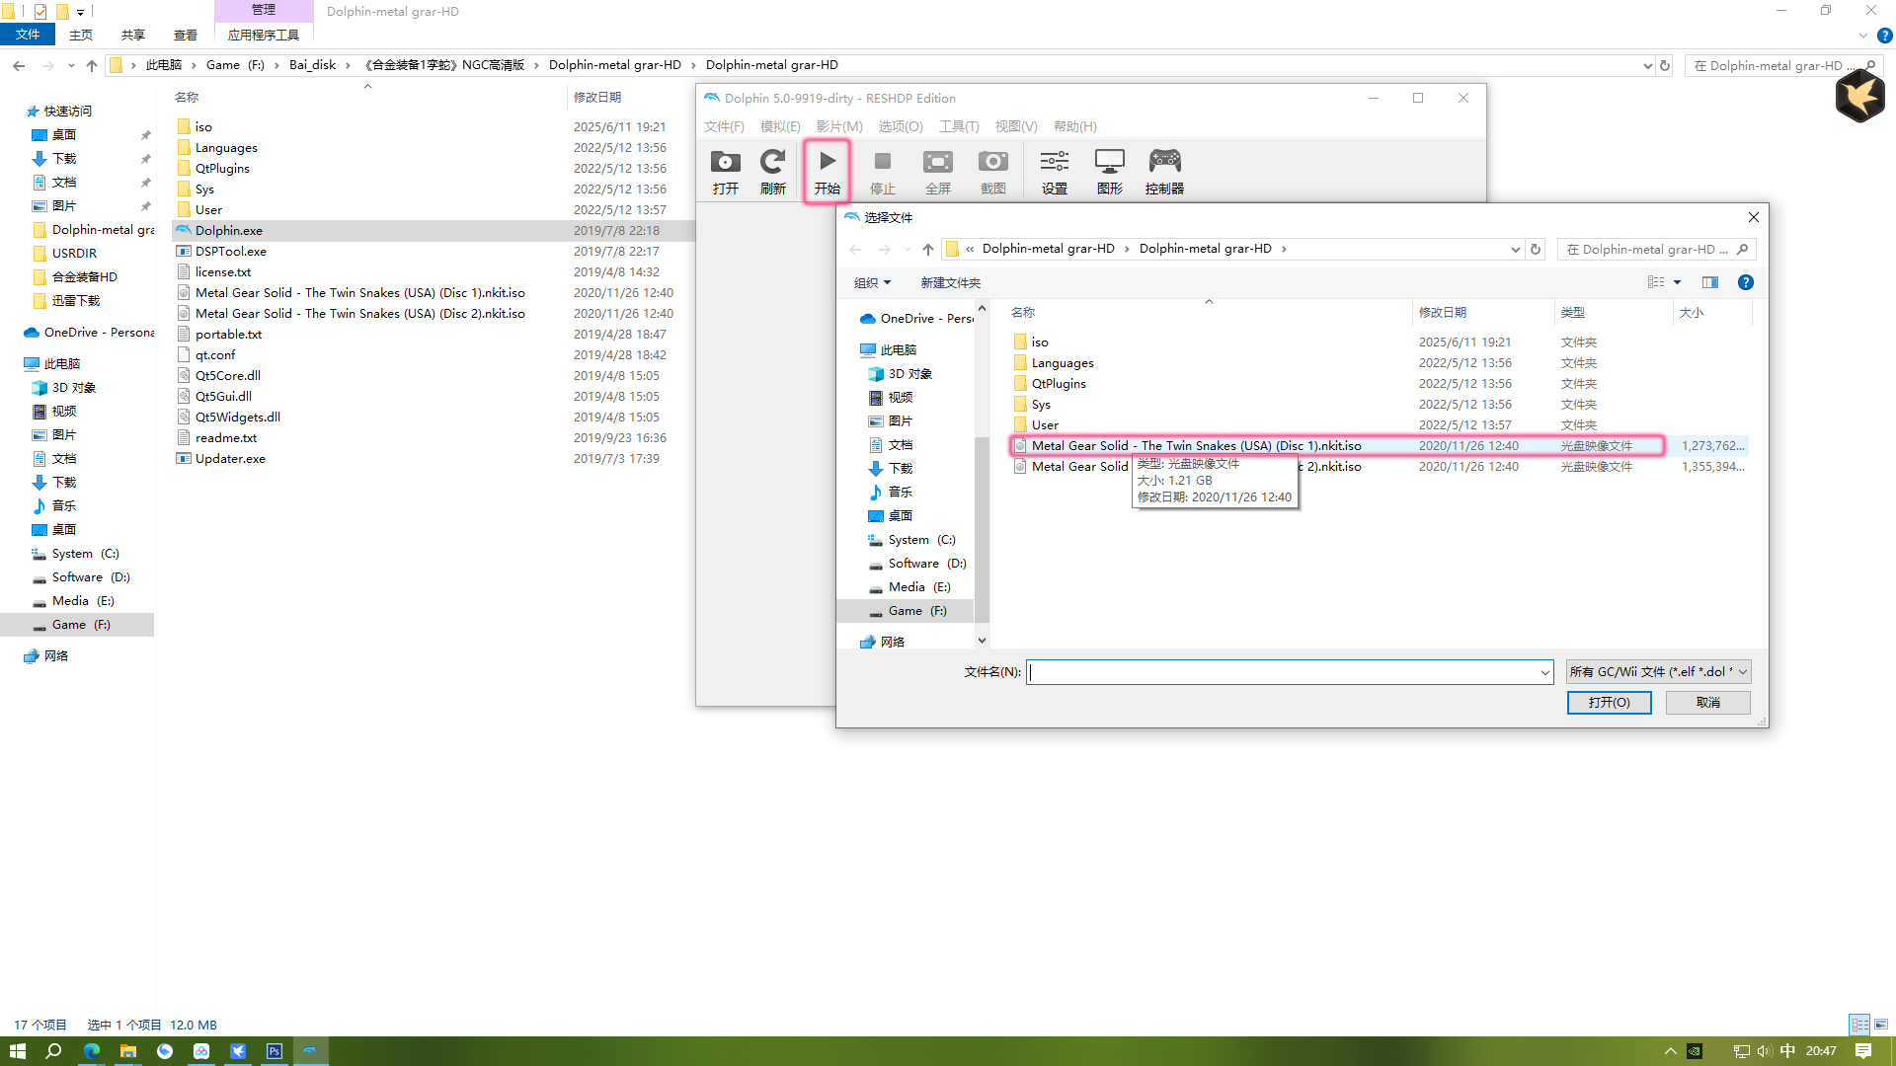This screenshot has width=1896, height=1066.
Task: Open Windows Start menu
Action: [x=18, y=1051]
